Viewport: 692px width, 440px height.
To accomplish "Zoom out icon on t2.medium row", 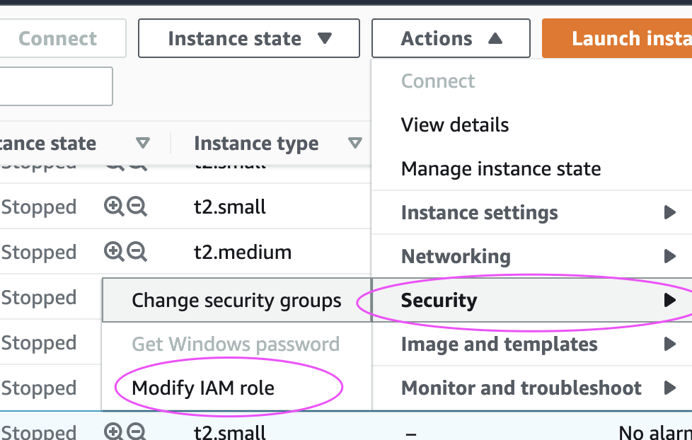I will click(x=137, y=251).
